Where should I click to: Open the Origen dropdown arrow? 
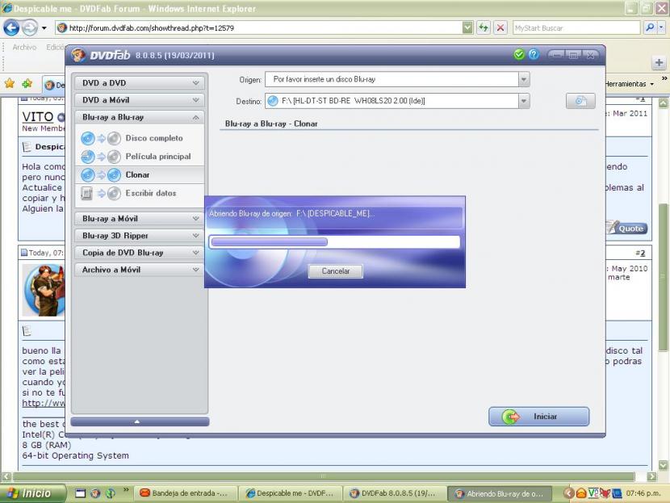pos(524,79)
